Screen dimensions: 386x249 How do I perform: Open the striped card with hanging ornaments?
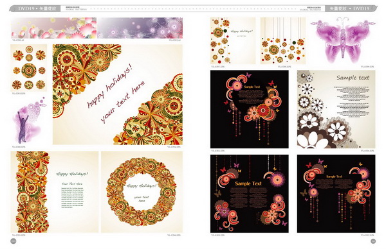(x=283, y=41)
